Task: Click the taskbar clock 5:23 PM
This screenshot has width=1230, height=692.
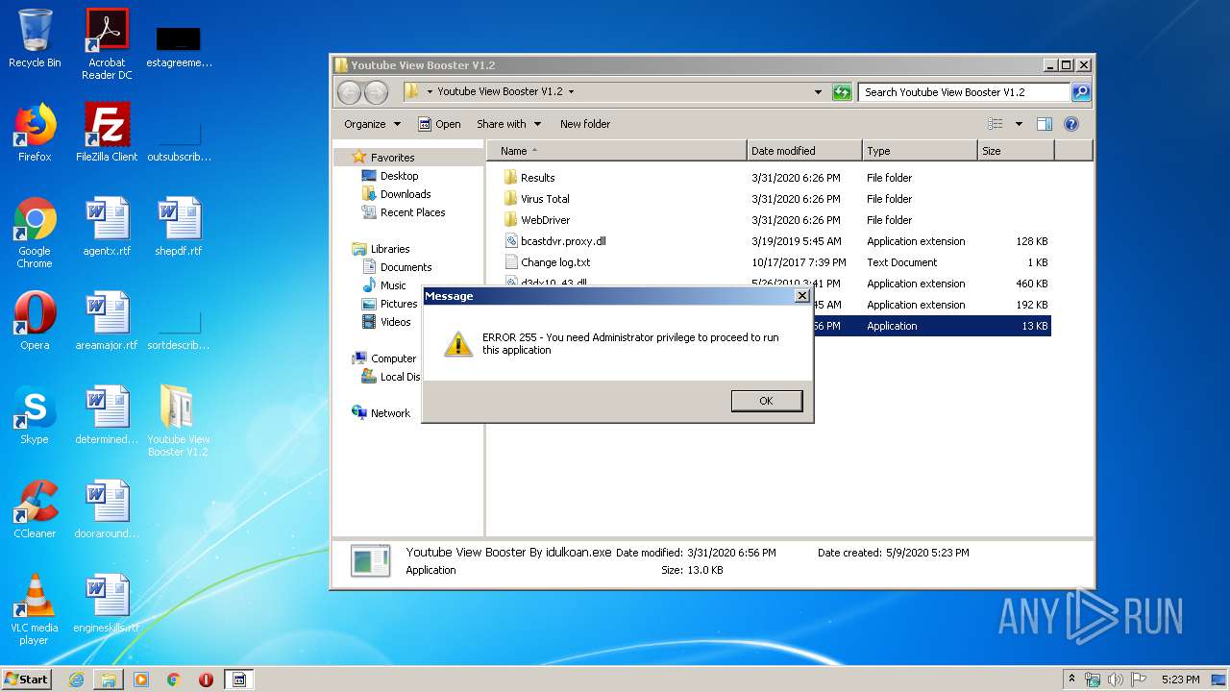Action: pos(1180,680)
